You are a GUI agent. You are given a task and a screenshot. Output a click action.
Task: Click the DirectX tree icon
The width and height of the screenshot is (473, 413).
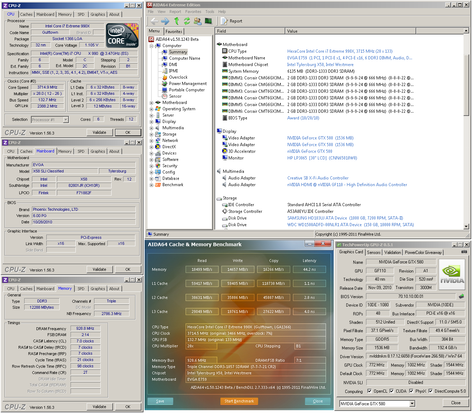click(x=158, y=147)
